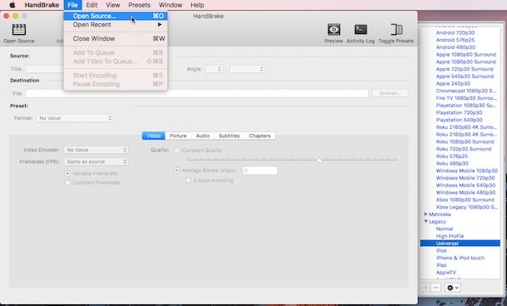Open the Presets menu in menu bar
This screenshot has height=306, width=507.
pyautogui.click(x=140, y=5)
